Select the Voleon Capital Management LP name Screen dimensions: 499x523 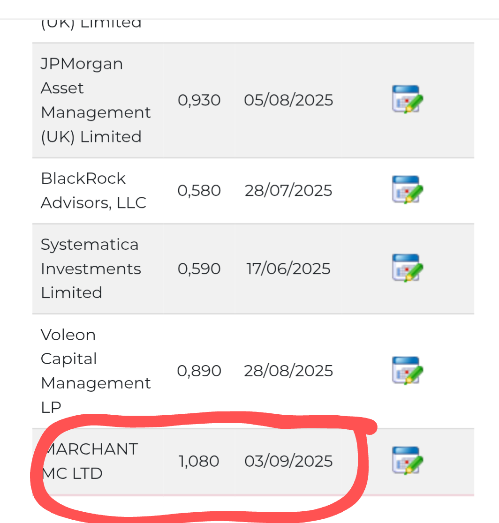96,371
